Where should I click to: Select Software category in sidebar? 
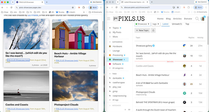click(x=117, y=64)
